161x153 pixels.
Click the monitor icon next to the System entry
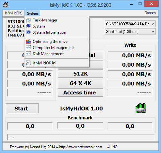[28, 26]
